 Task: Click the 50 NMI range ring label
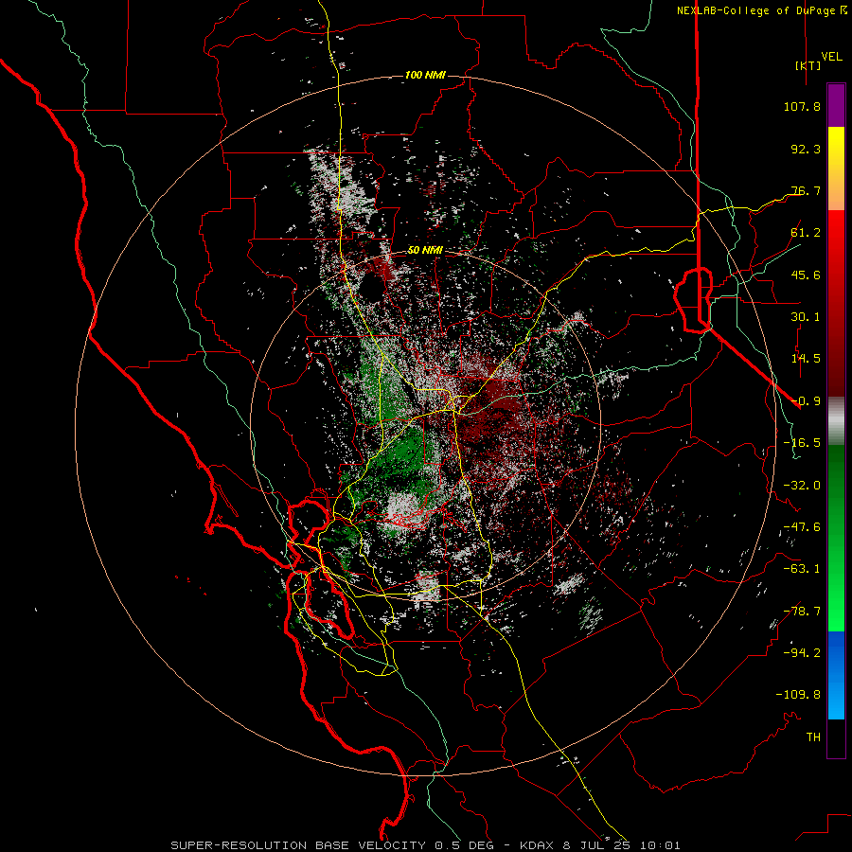click(x=425, y=250)
